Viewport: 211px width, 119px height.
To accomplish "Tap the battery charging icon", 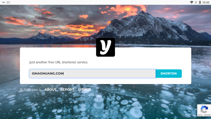I will click(x=200, y=2).
